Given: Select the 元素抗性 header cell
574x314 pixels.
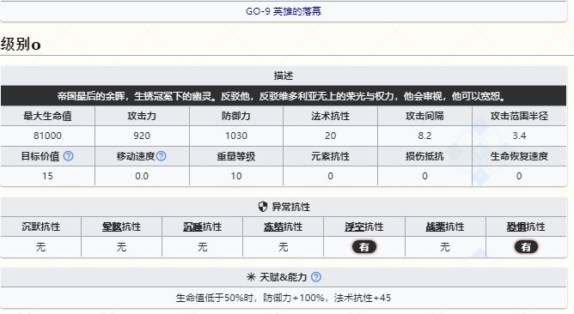Looking at the screenshot, I should pyautogui.click(x=330, y=156).
